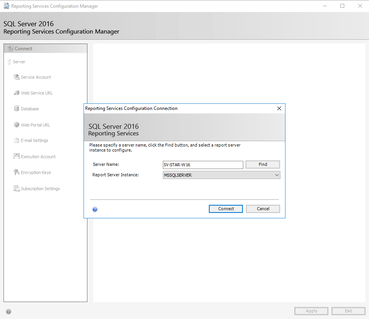369x319 pixels.
Task: Click the "Server Name:" label
Action: 106,164
